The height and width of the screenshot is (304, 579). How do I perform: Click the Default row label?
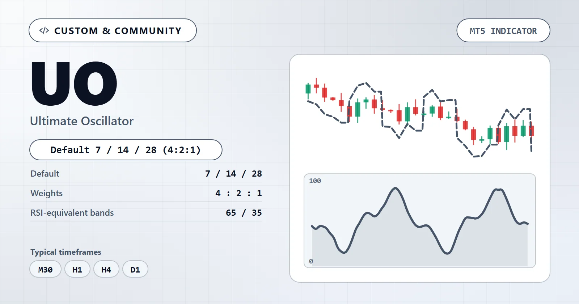[45, 174]
